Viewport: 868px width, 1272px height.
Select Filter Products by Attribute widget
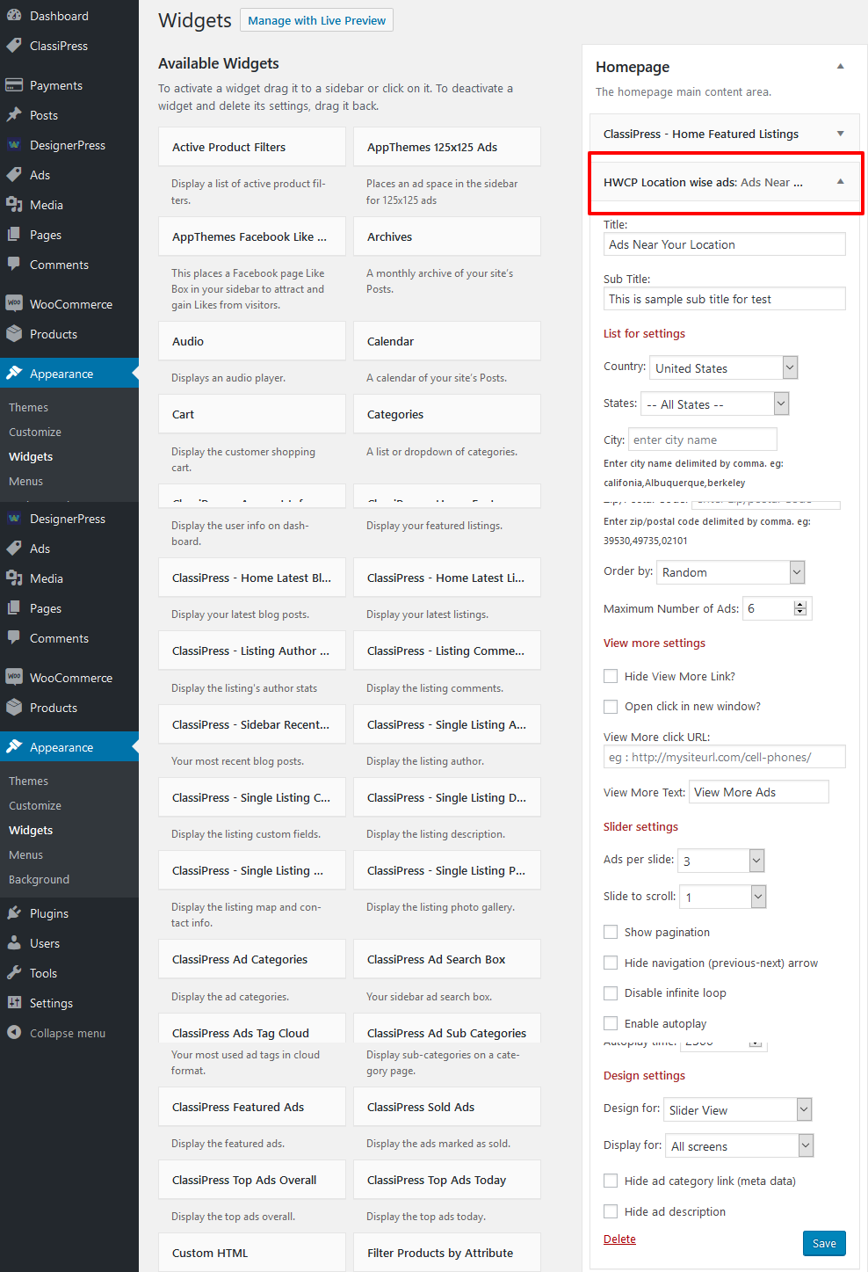coord(447,1253)
